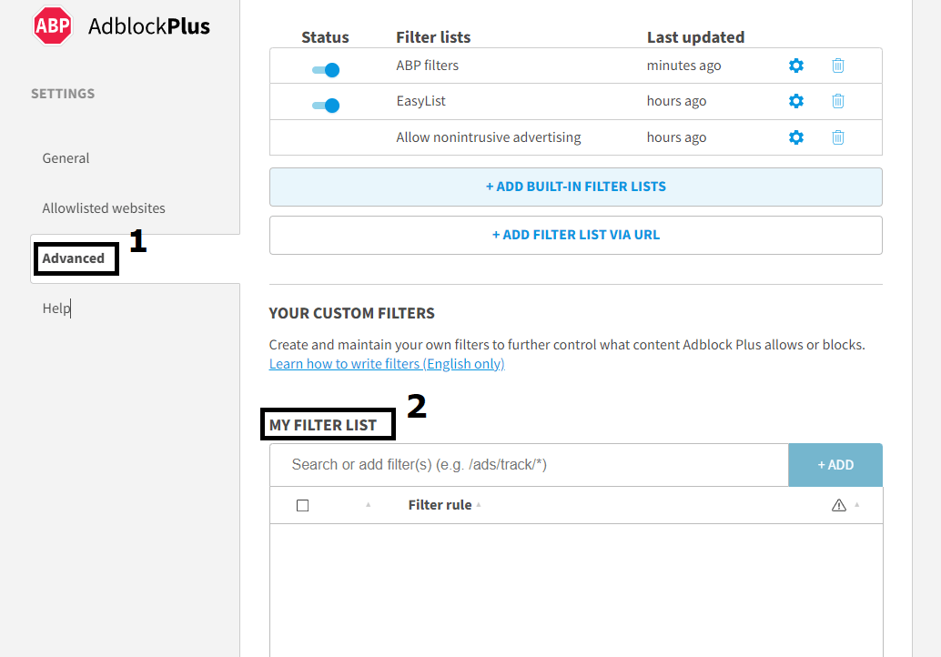The width and height of the screenshot is (941, 657).
Task: Click the SETTINGS sidebar heading
Action: pyautogui.click(x=63, y=94)
